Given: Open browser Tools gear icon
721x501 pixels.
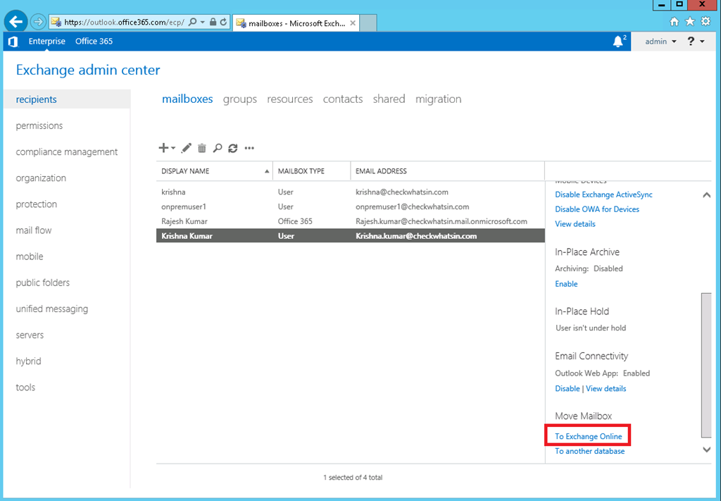Looking at the screenshot, I should pos(706,21).
